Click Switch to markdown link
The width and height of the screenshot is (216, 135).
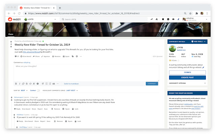pos(71,84)
